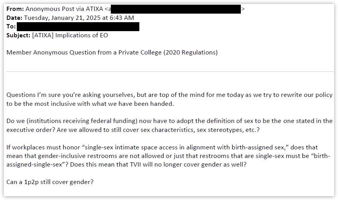Screen dimensions: 338x200
Task: Click paragraph beginning Questions I'm sure you're asking
Action: [169, 99]
